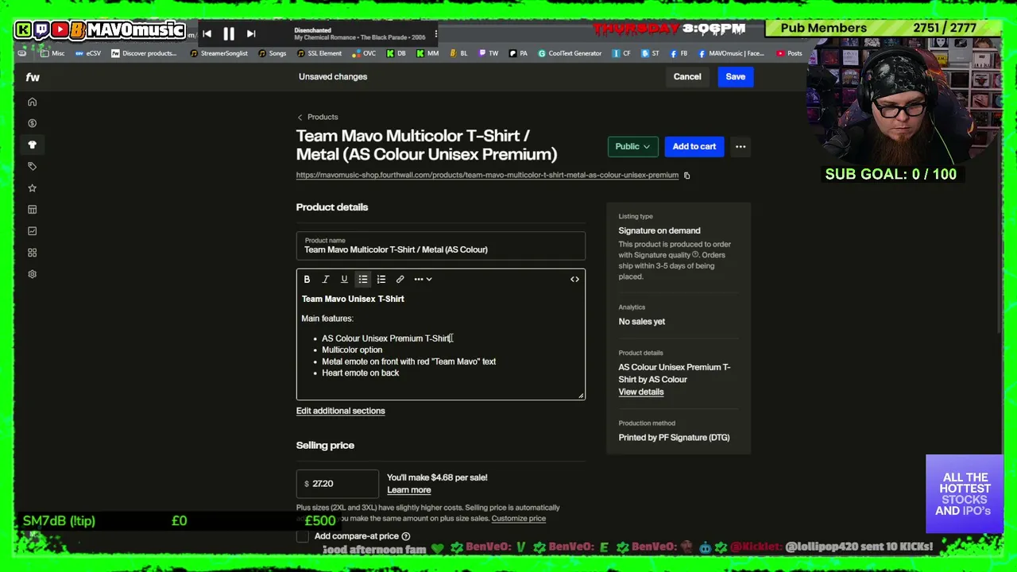Open the product more-actions ellipsis menu
The width and height of the screenshot is (1017, 572).
(x=741, y=146)
